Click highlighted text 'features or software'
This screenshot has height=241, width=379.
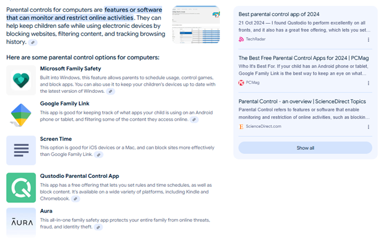[x=133, y=10]
